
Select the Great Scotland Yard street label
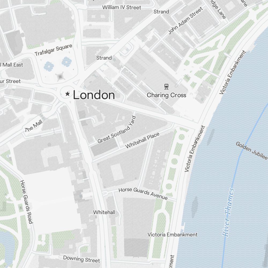click(x=117, y=129)
